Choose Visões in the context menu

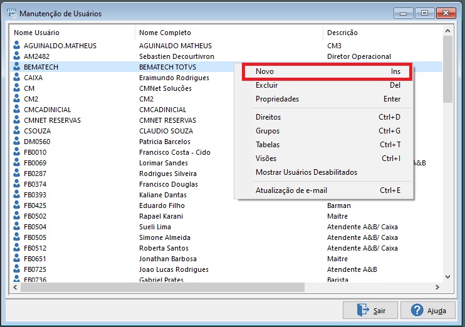tap(327, 158)
